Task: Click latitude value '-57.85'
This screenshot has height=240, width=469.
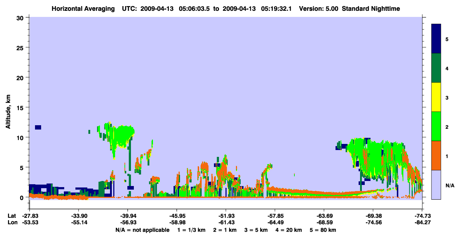Action: pos(275,216)
